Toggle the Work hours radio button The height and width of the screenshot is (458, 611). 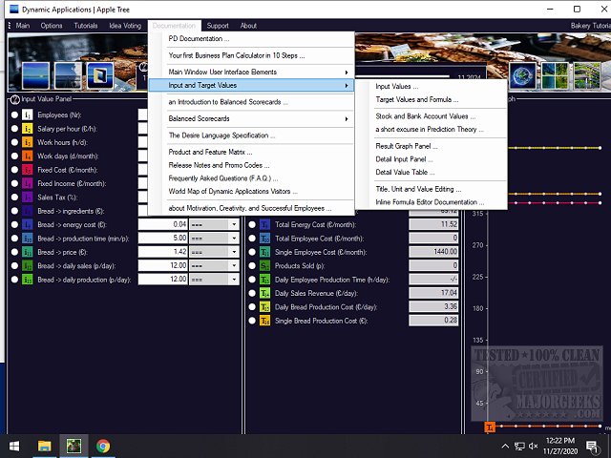[x=15, y=142]
